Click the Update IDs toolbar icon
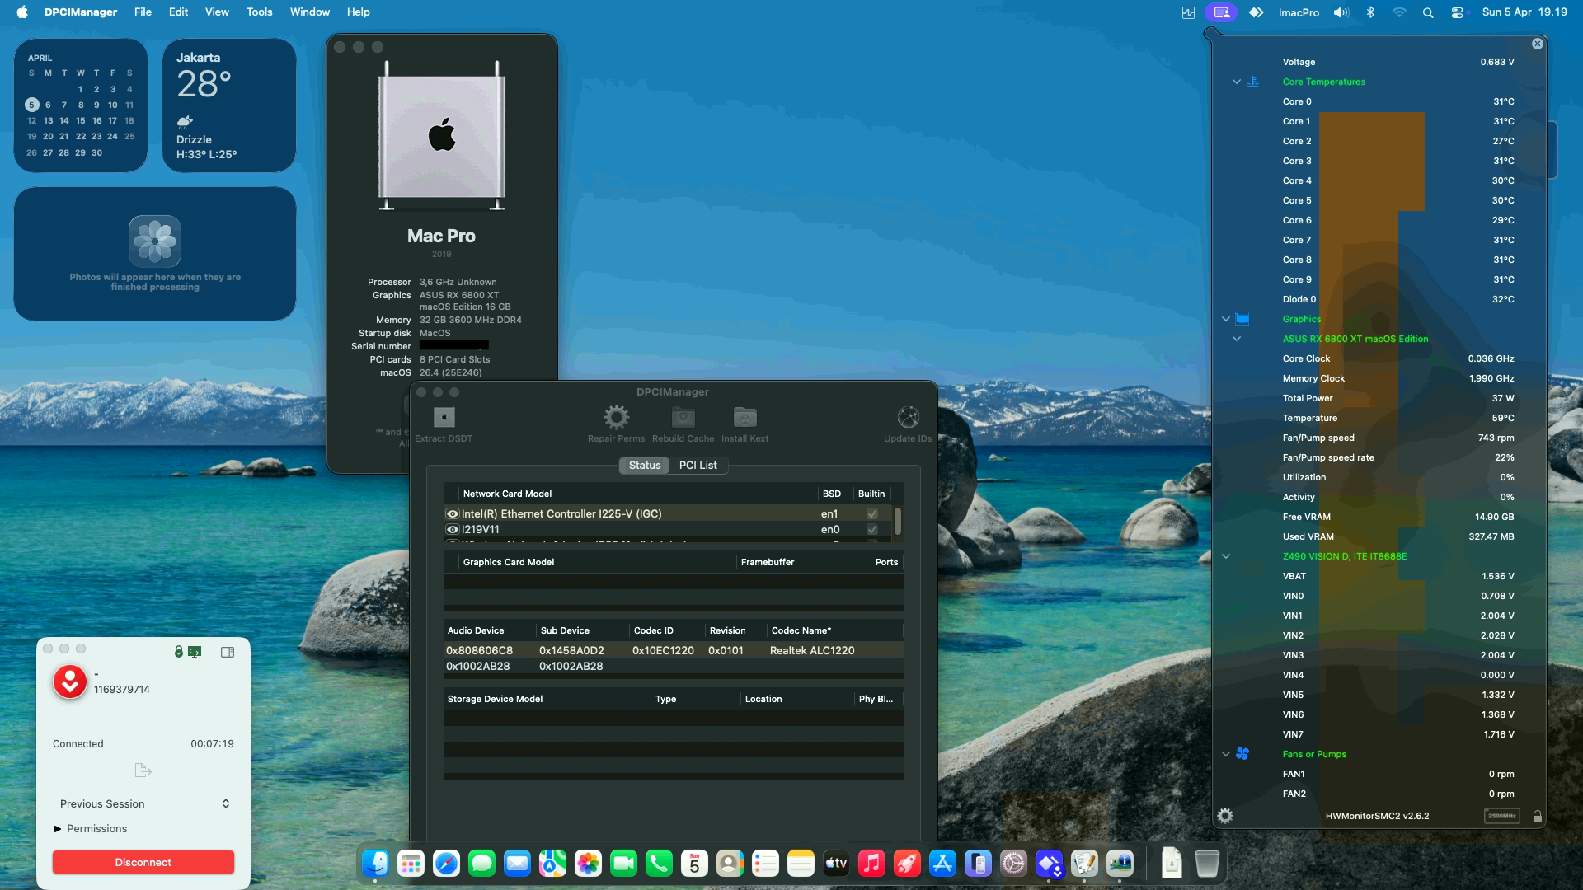 click(x=908, y=417)
